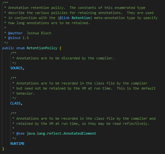Select the SOURCE enum constant
This screenshot has width=165, height=154.
tap(16, 68)
